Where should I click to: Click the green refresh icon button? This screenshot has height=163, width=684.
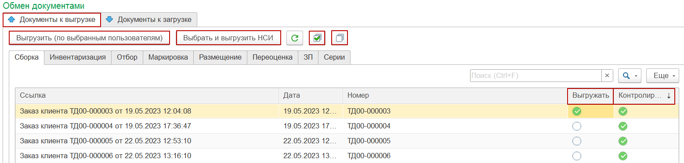(295, 38)
